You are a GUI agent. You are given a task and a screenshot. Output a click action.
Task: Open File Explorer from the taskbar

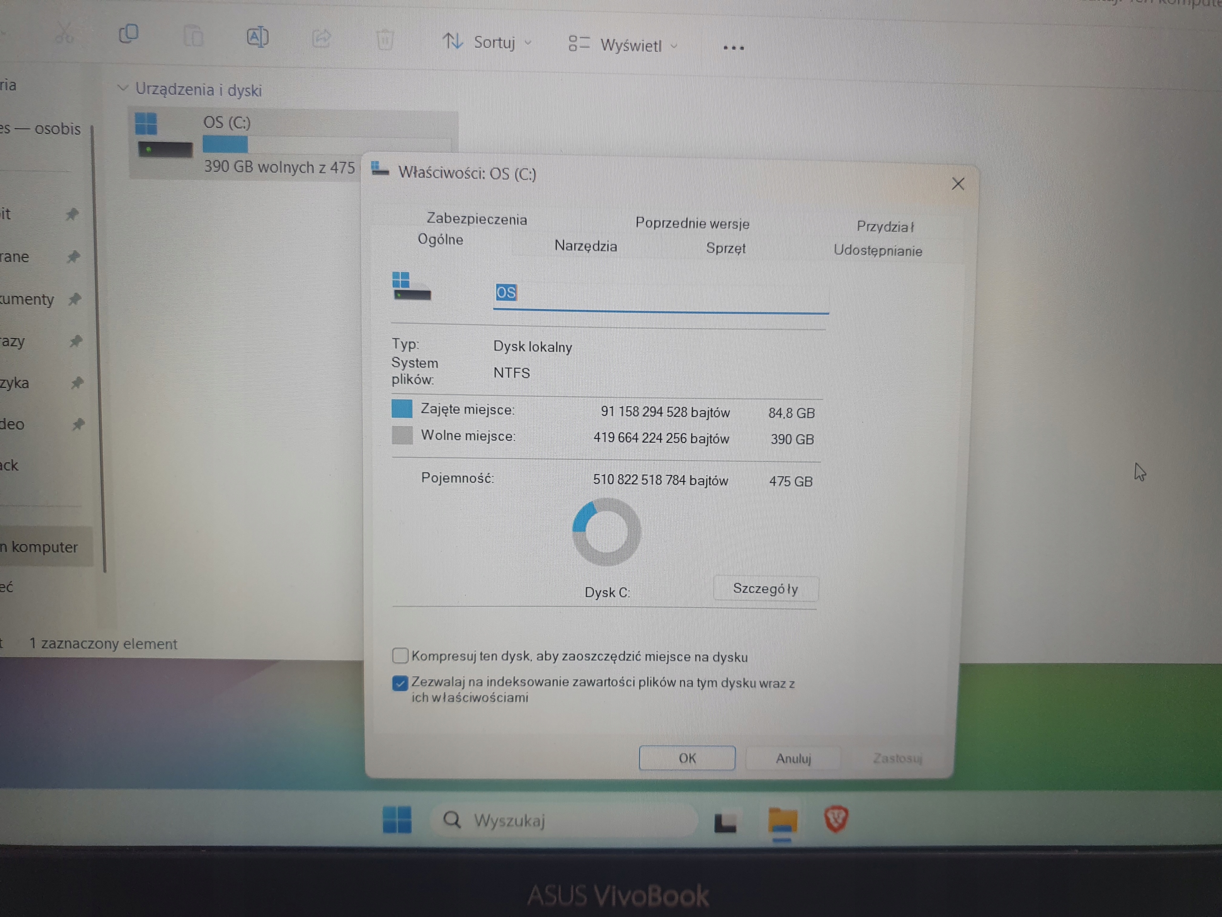782,821
